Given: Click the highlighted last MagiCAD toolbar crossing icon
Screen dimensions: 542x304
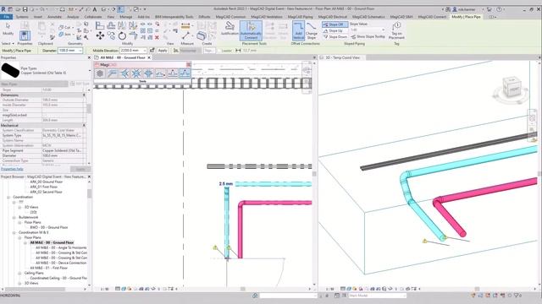Looking at the screenshot, I should point(185,73).
